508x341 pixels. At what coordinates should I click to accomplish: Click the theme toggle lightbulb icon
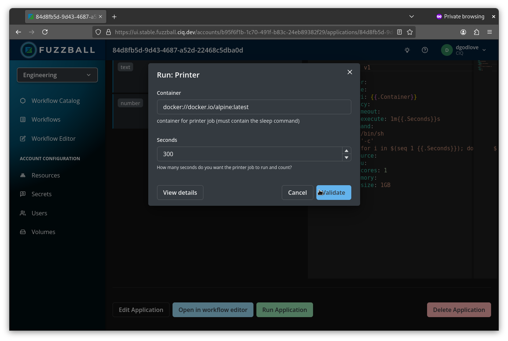(x=407, y=50)
